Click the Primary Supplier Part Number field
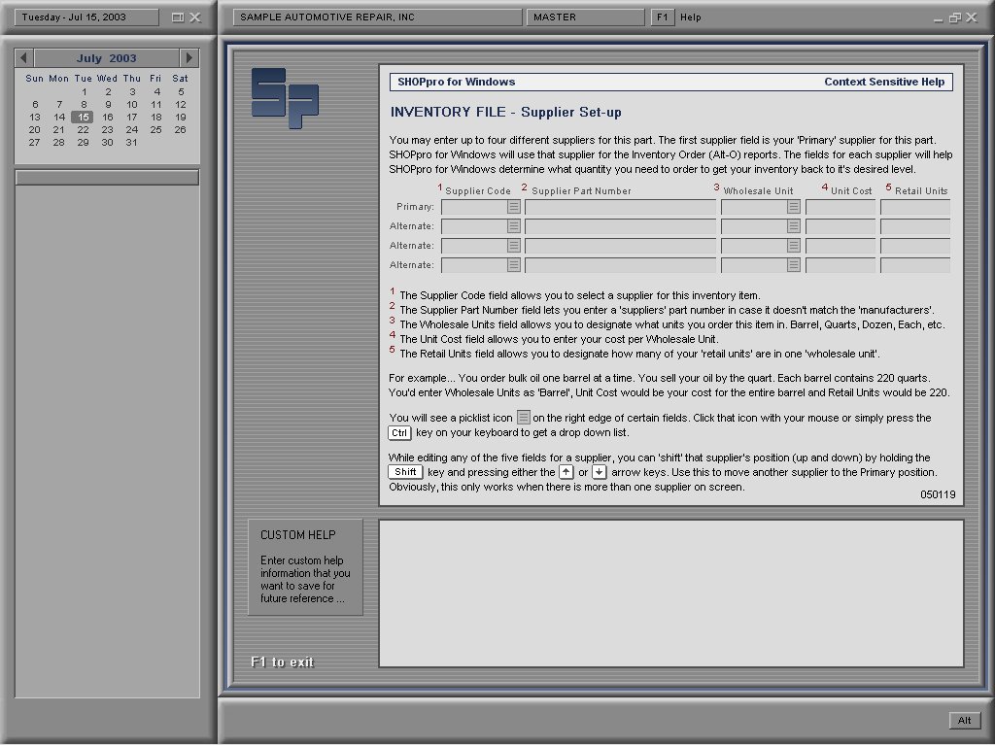 [x=621, y=207]
